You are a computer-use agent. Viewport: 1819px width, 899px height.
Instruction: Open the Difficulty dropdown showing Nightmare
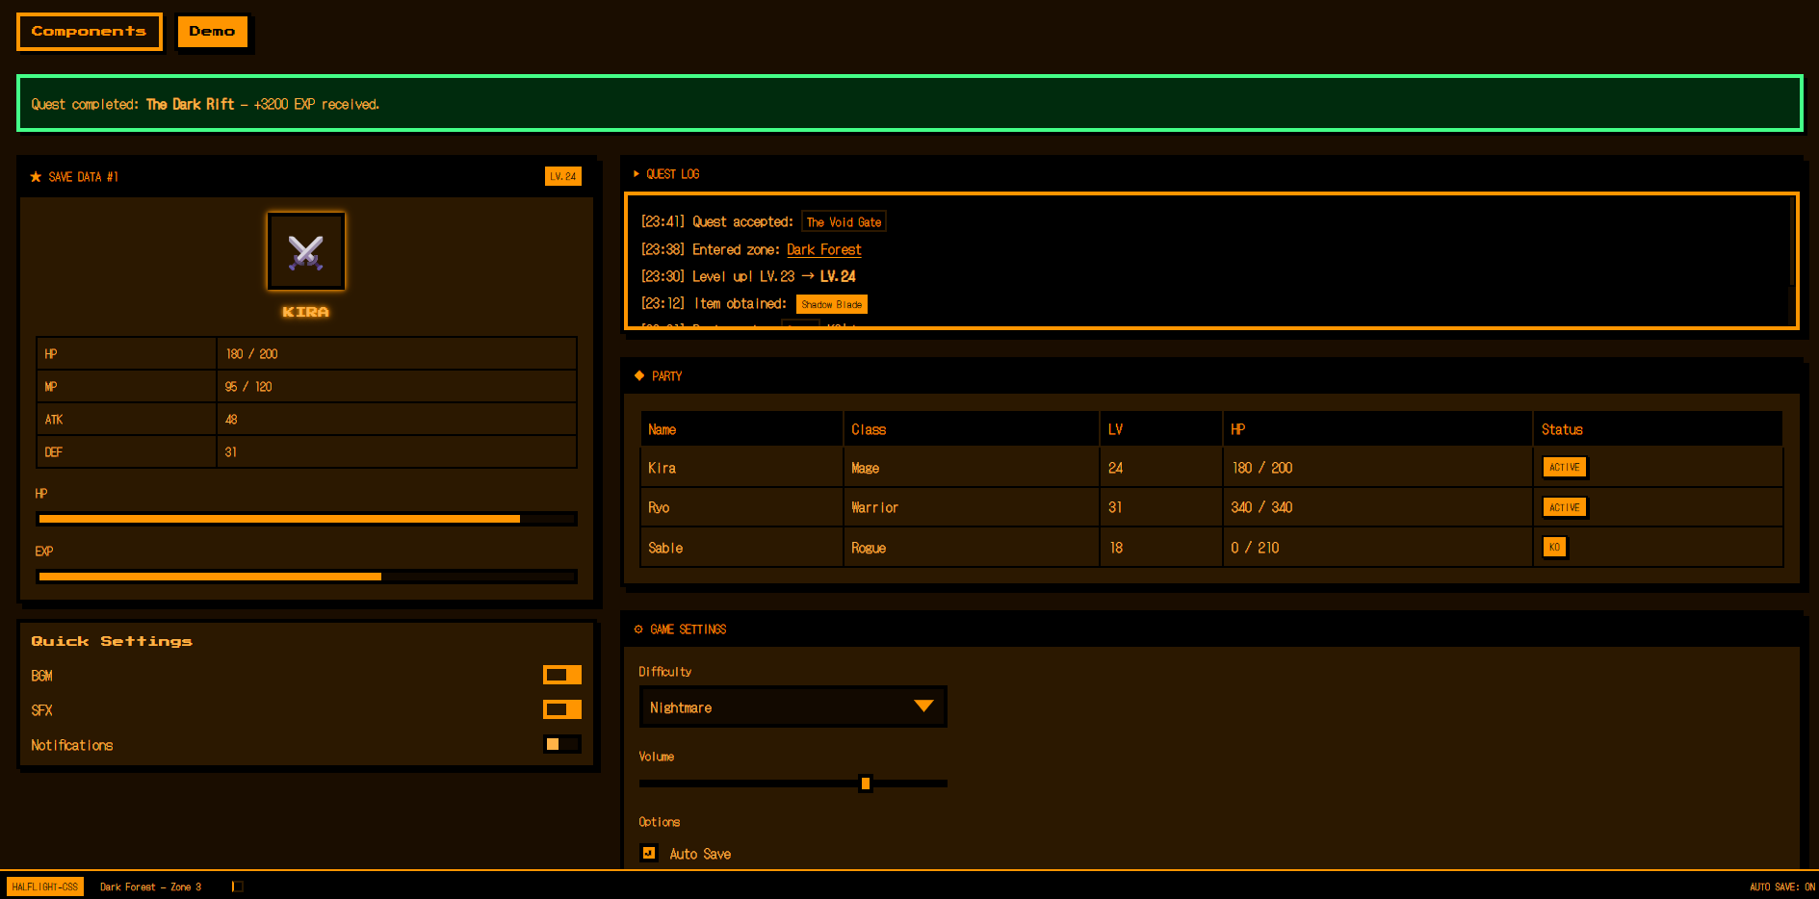[793, 706]
